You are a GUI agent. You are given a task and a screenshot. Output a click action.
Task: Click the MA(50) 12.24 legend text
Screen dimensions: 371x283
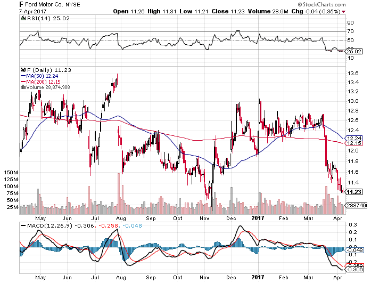tap(42, 76)
